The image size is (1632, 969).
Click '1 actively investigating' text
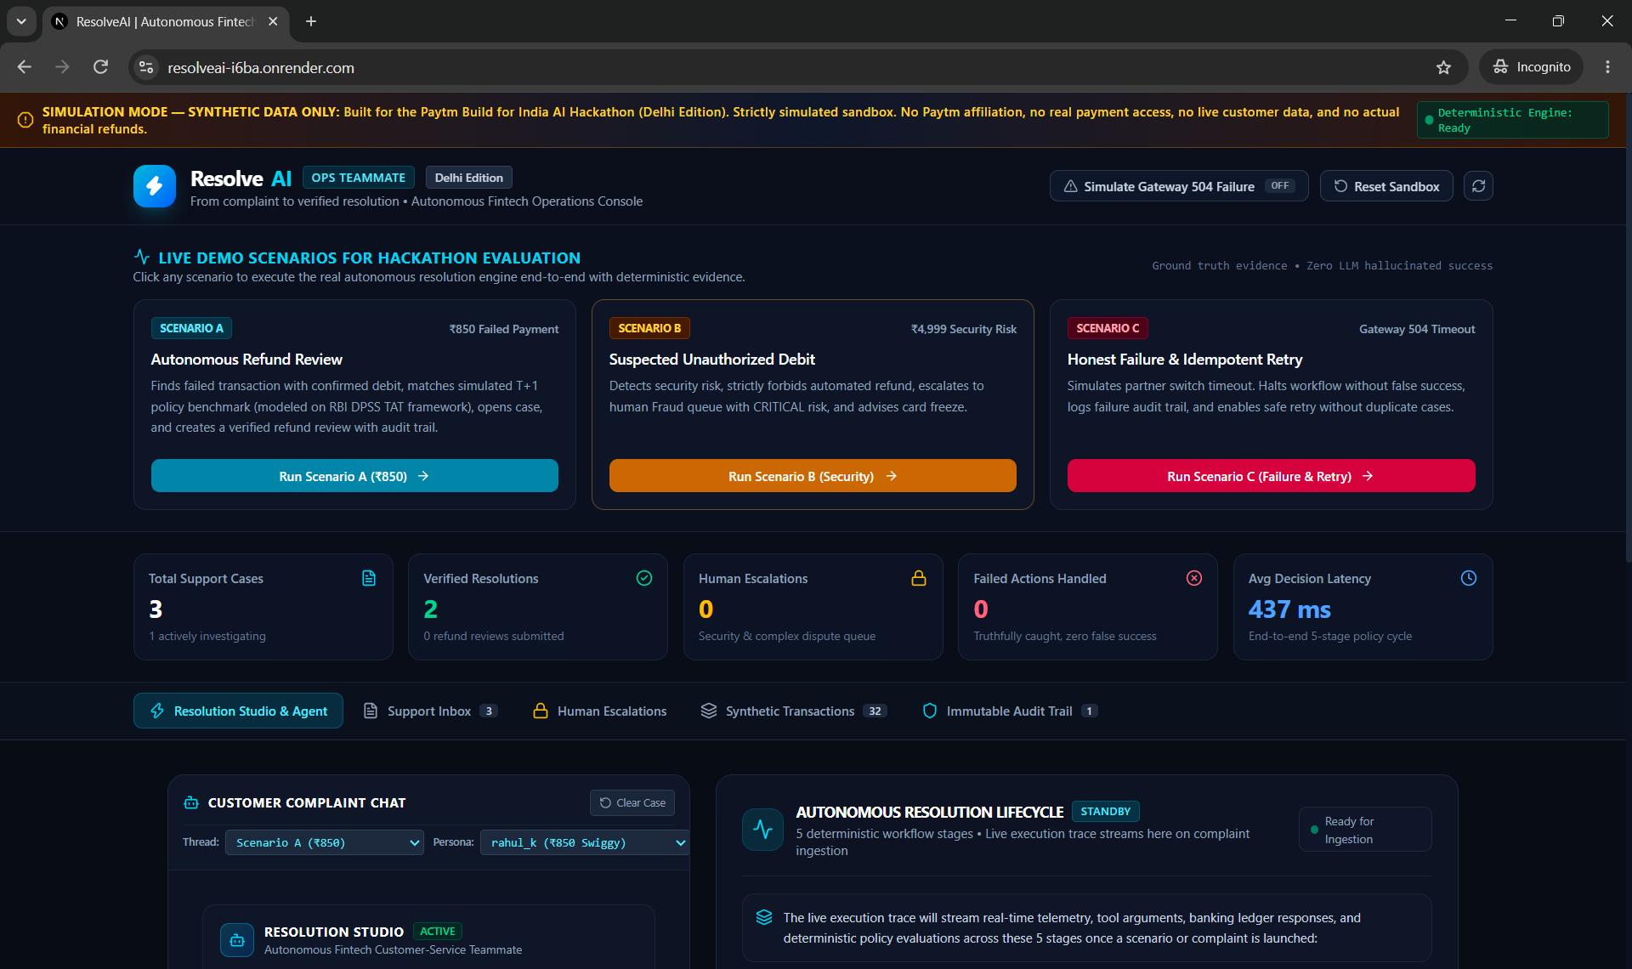click(x=207, y=636)
